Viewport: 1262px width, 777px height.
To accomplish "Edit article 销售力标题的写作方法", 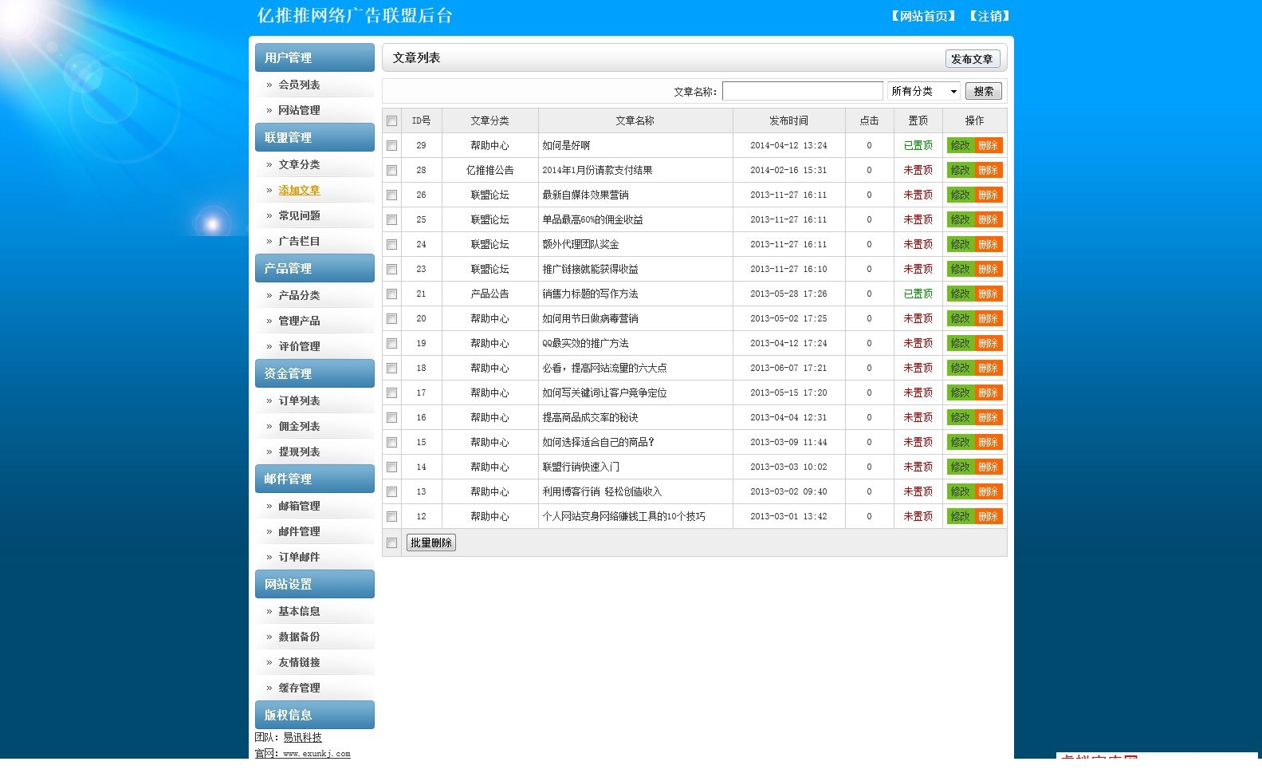I will click(x=960, y=294).
